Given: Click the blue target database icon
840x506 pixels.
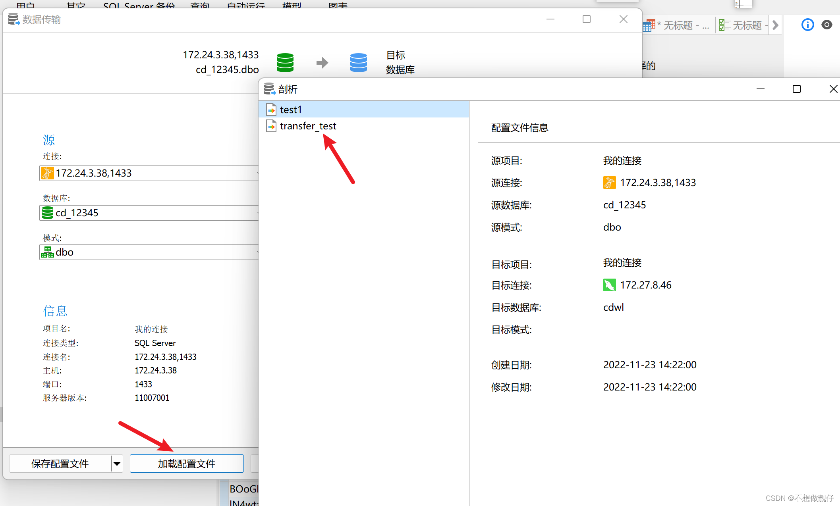Looking at the screenshot, I should pos(358,62).
